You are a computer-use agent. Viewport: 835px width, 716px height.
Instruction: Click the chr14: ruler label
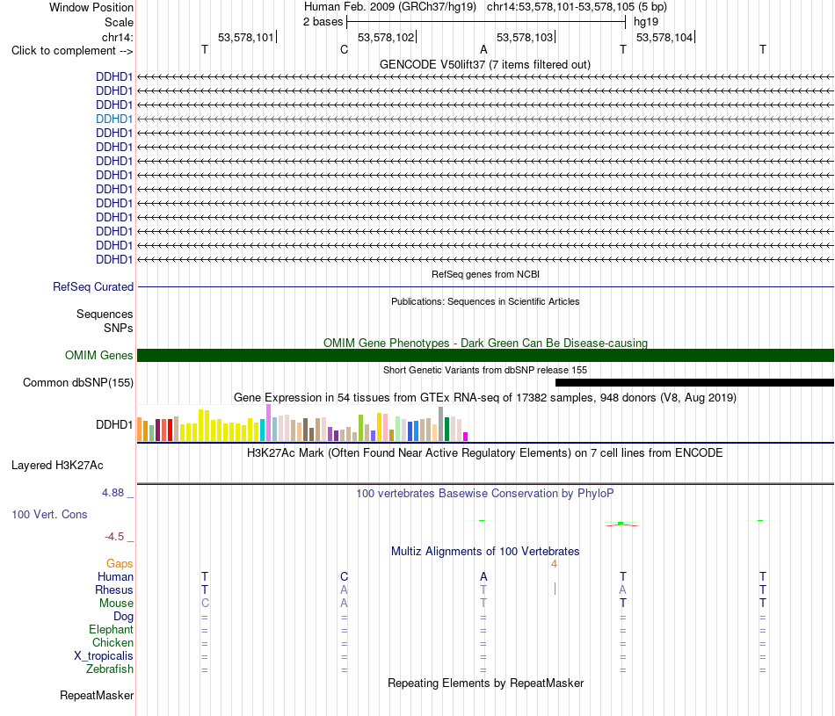click(117, 37)
